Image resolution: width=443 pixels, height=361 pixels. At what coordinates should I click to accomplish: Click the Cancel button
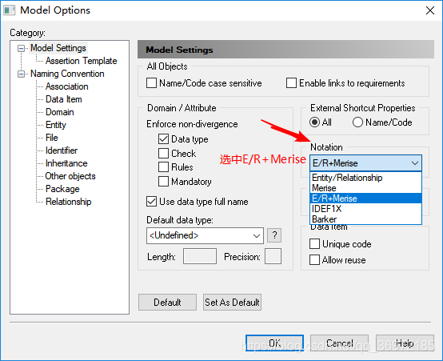339,343
